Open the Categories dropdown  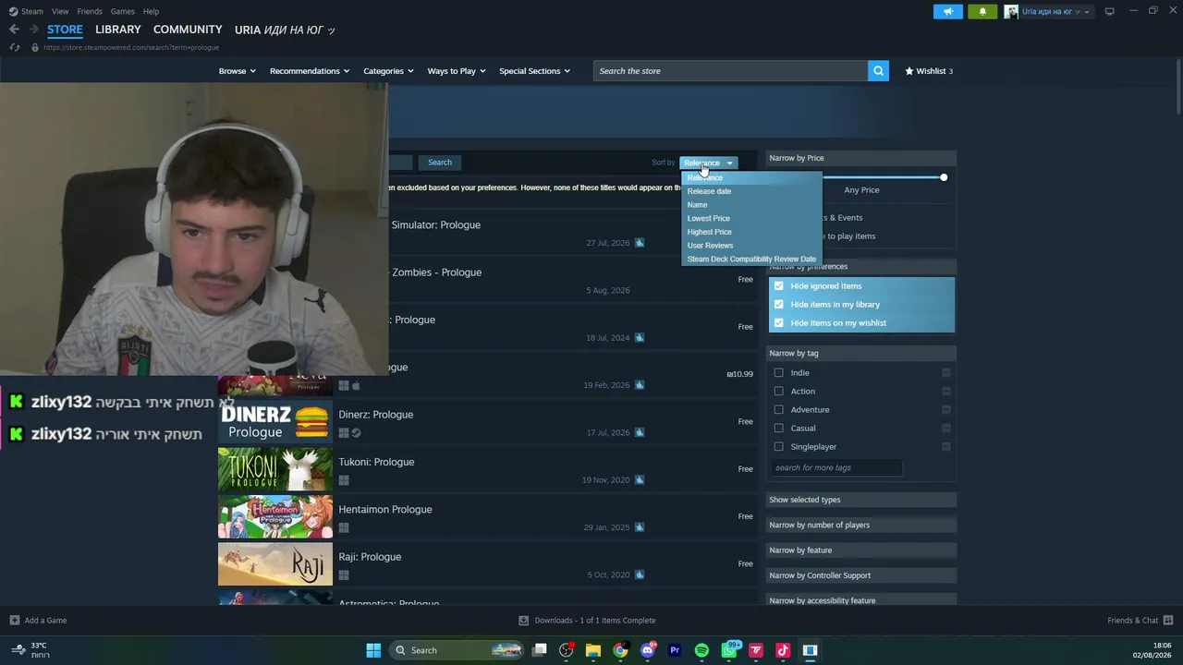388,71
